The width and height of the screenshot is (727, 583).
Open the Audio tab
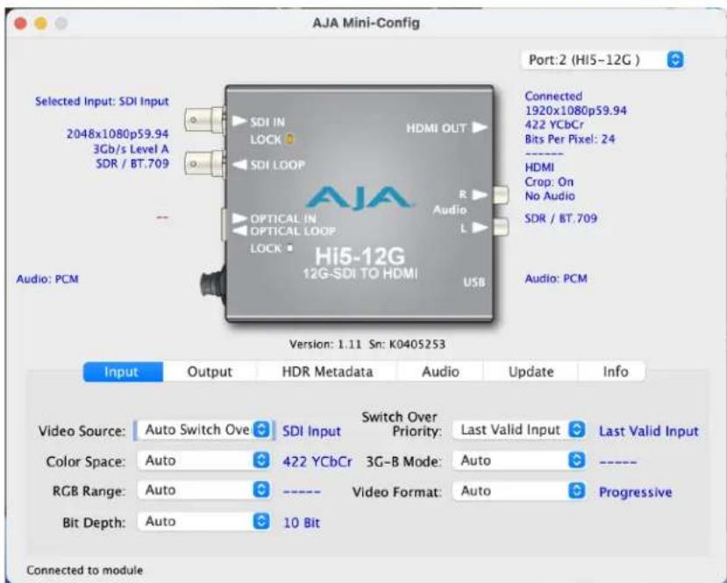pyautogui.click(x=440, y=372)
